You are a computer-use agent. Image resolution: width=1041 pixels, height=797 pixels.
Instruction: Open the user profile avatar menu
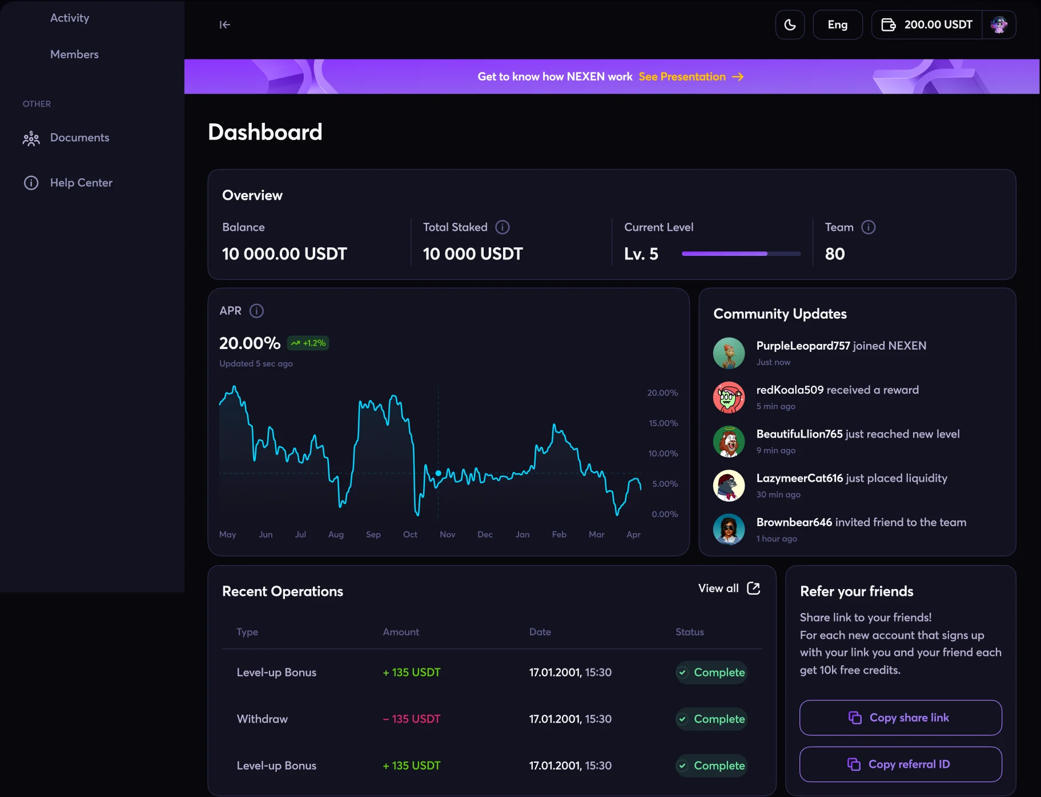click(999, 25)
